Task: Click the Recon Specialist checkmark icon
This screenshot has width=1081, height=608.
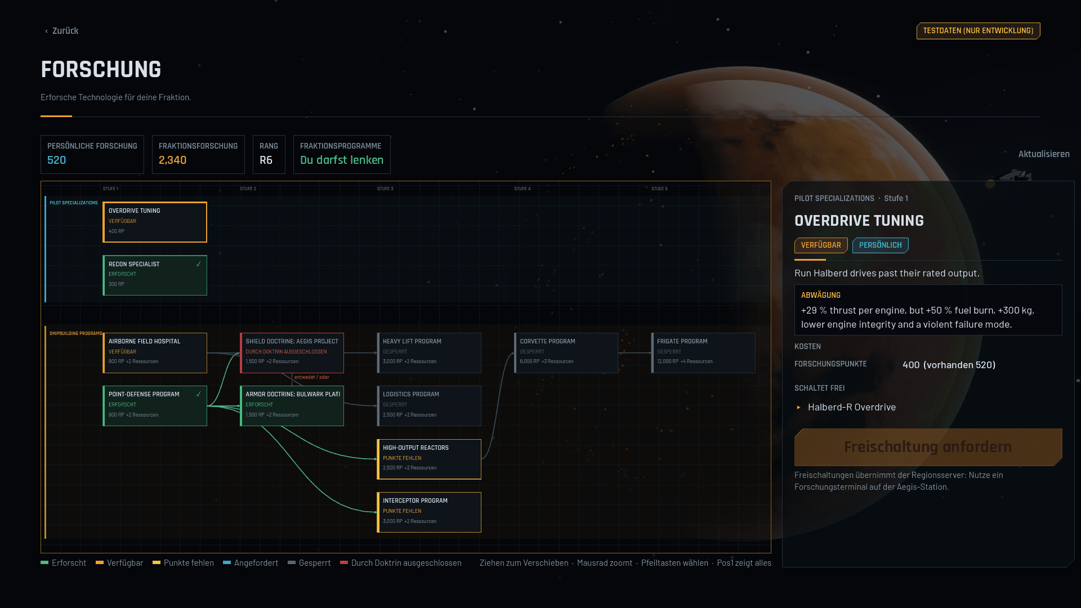Action: (x=198, y=264)
